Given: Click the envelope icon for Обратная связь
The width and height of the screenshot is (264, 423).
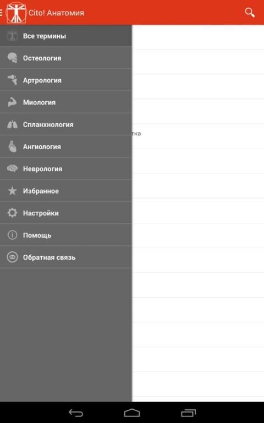Looking at the screenshot, I should point(12,257).
